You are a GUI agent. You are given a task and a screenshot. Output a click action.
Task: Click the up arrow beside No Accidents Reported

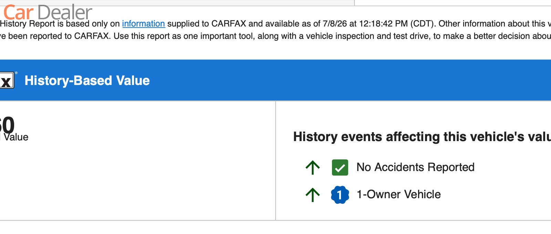(x=313, y=168)
